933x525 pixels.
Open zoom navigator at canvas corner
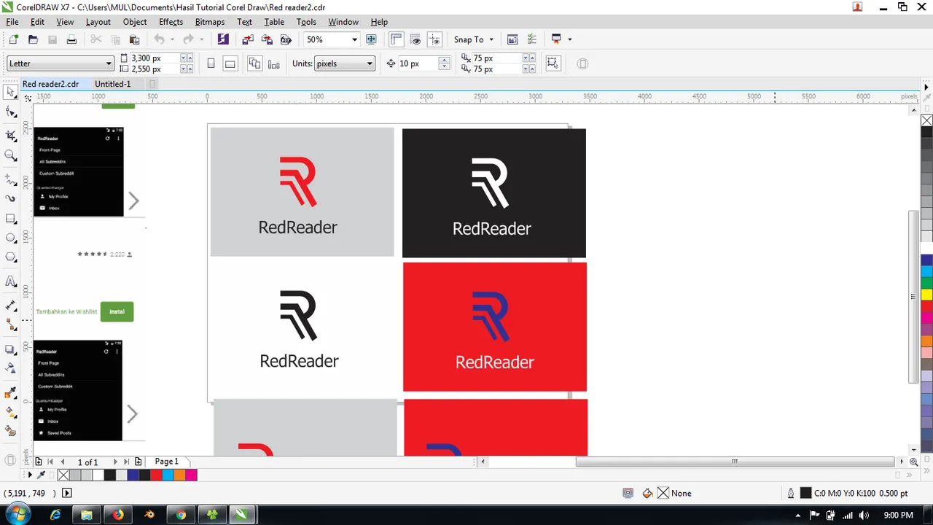tap(914, 462)
